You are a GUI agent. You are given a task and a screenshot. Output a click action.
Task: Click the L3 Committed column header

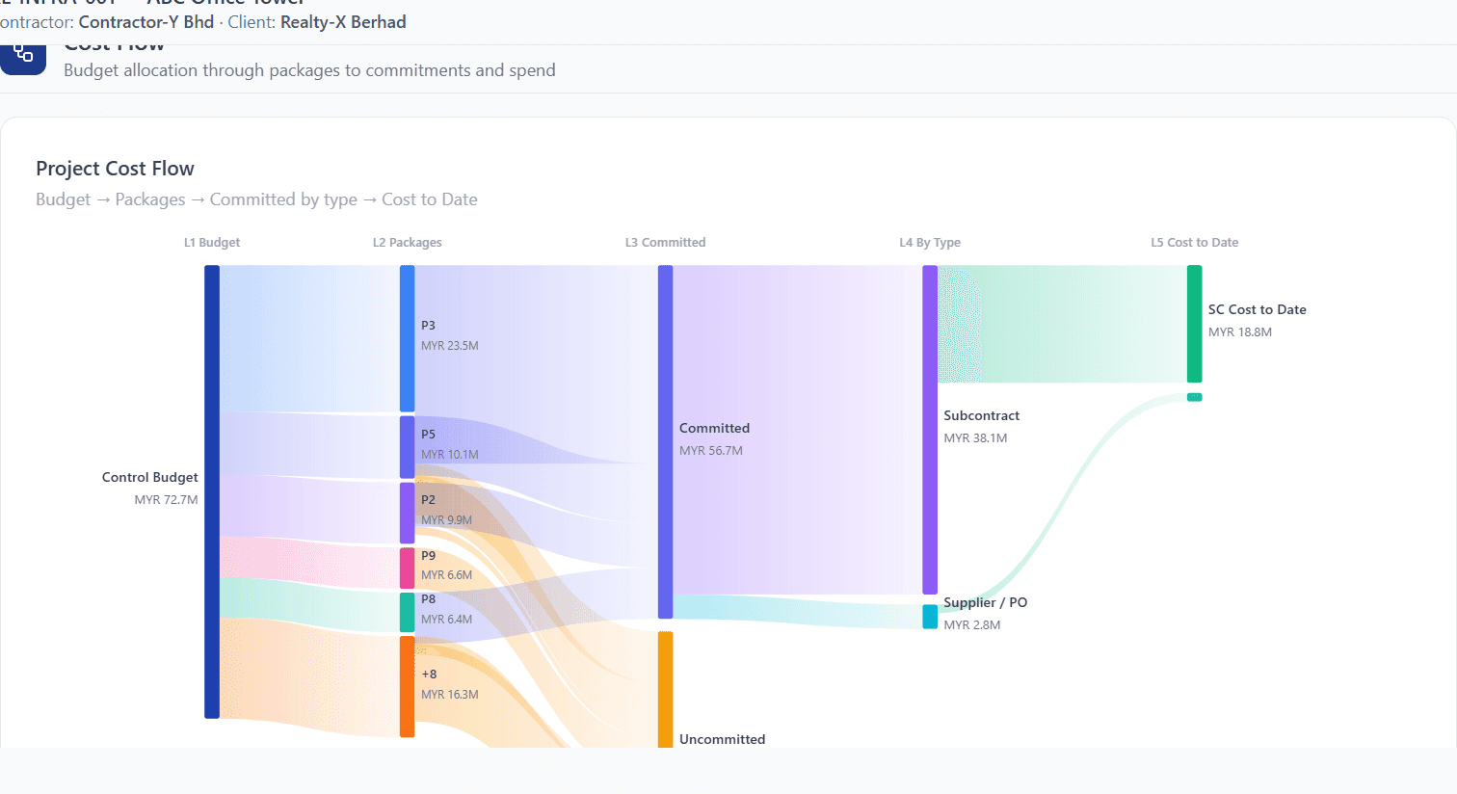coord(666,243)
